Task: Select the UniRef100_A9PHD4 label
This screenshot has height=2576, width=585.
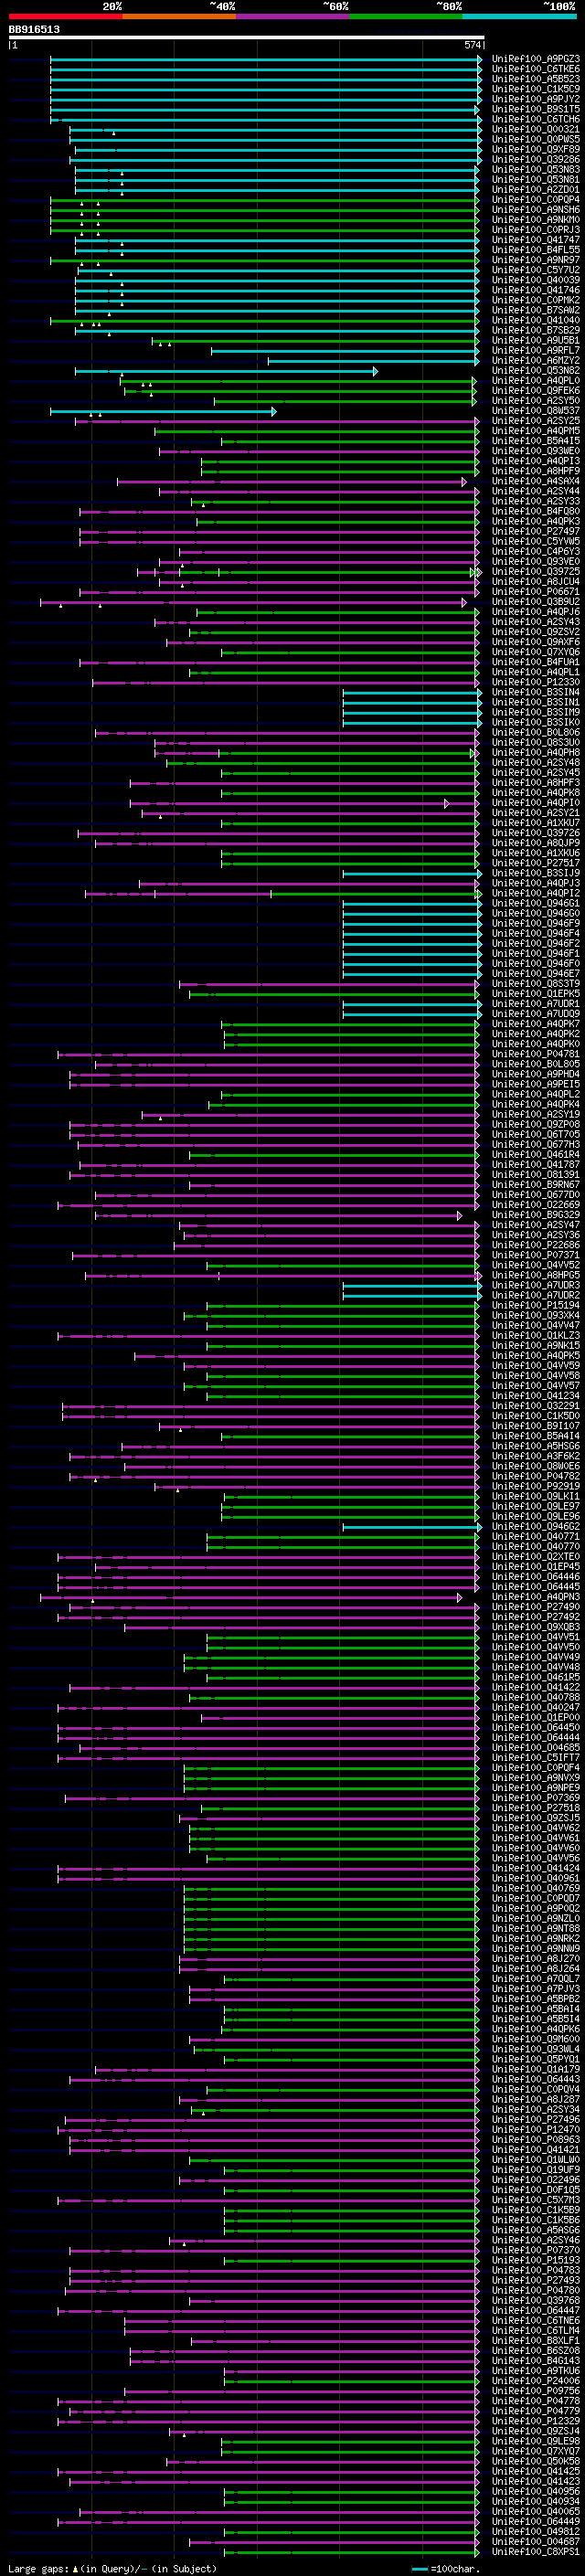Action: pos(535,1074)
